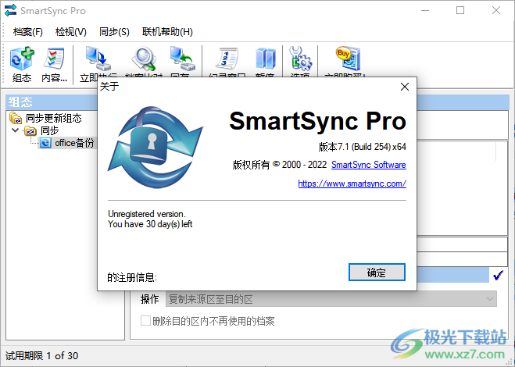
Task: Click the padlock logo in About dialog
Action: (x=155, y=147)
